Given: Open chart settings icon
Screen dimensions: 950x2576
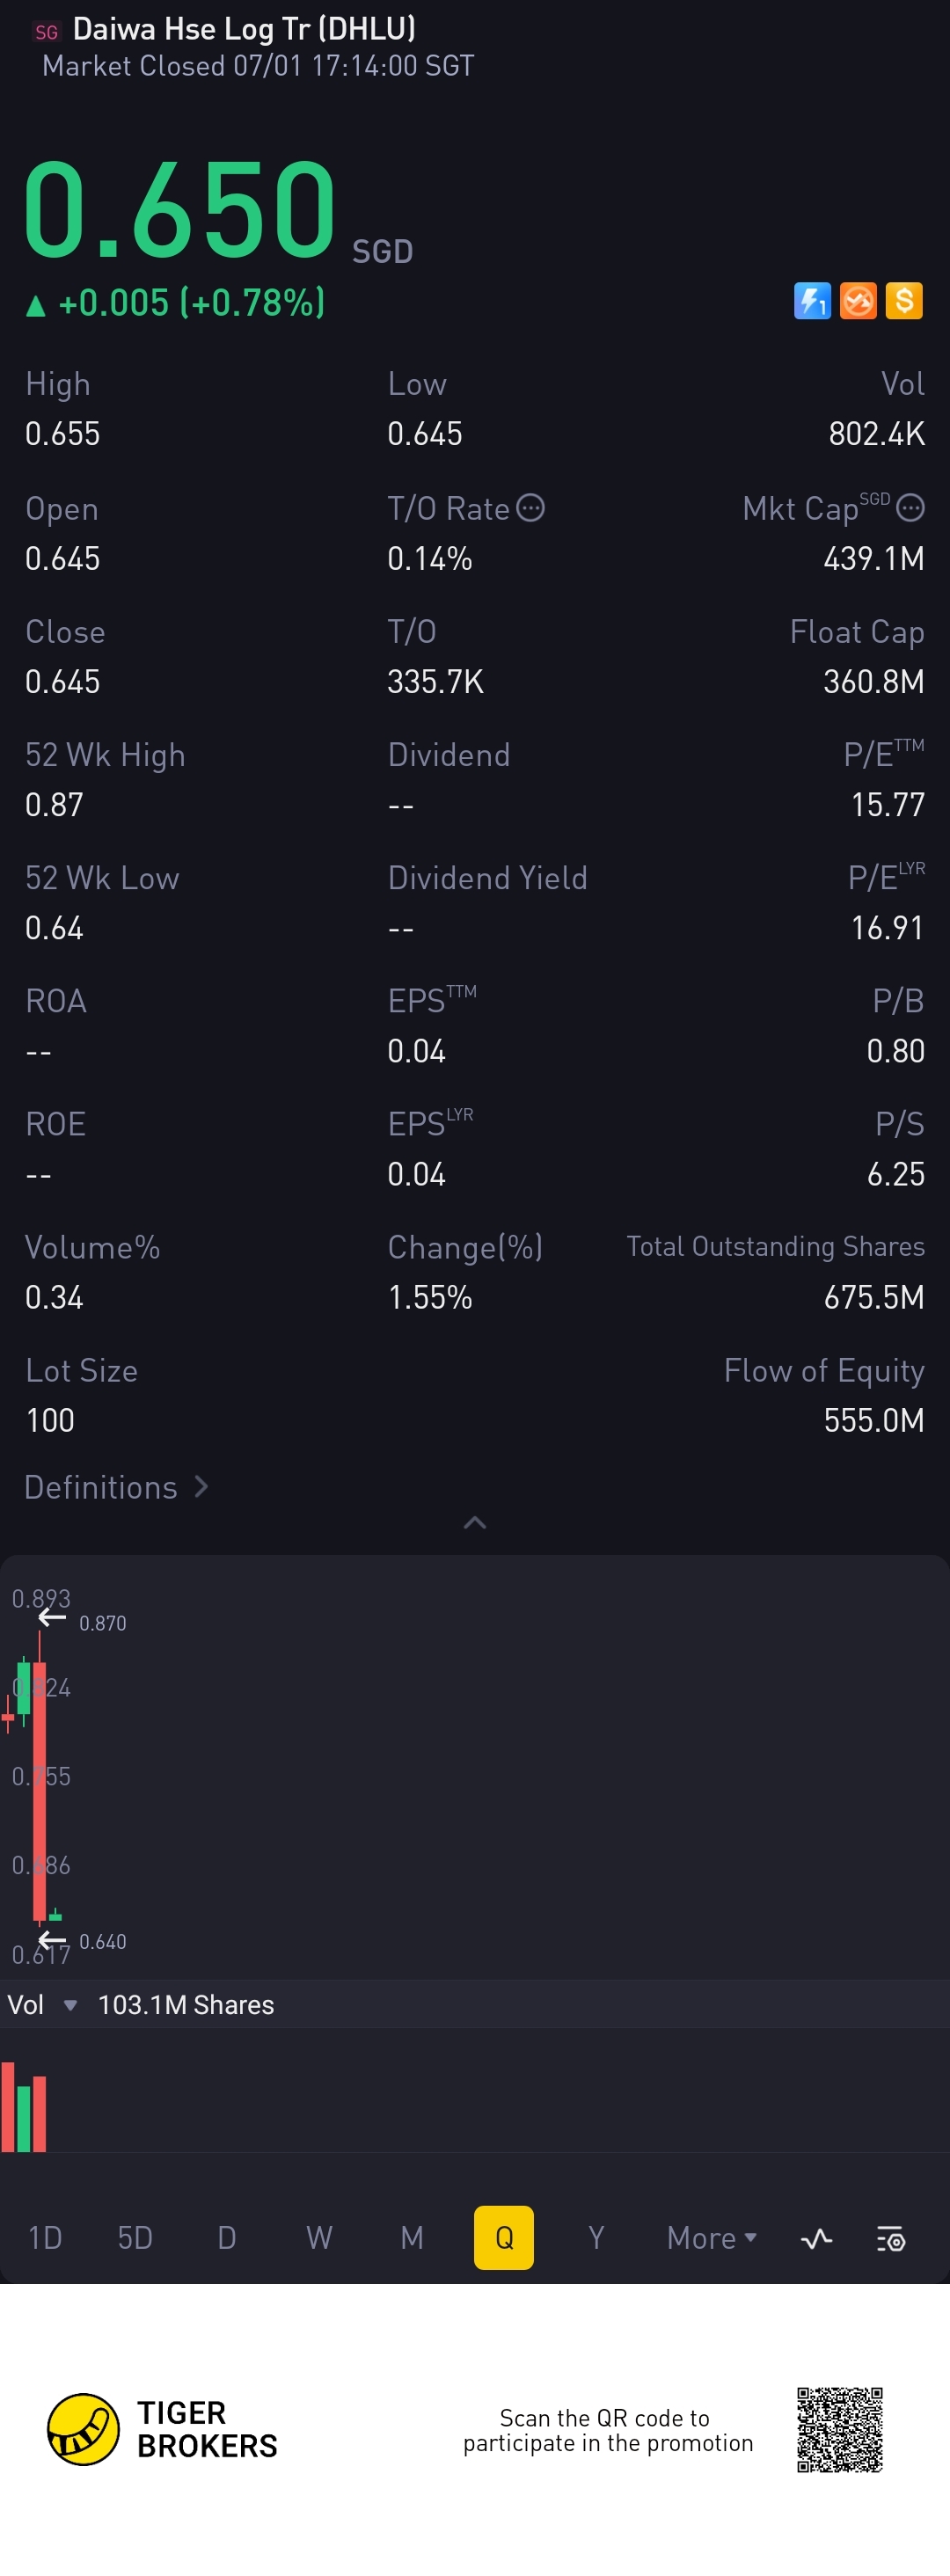Looking at the screenshot, I should pyautogui.click(x=890, y=2238).
